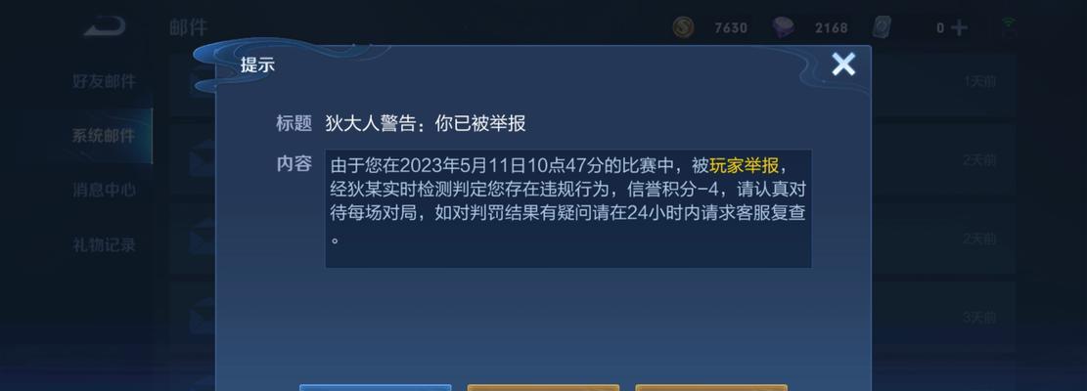Tap the gold coin currency icon
1087x391 pixels.
[x=684, y=27]
